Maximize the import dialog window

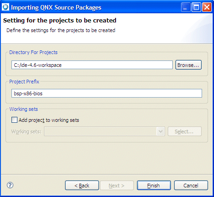pyautogui.click(x=196, y=7)
